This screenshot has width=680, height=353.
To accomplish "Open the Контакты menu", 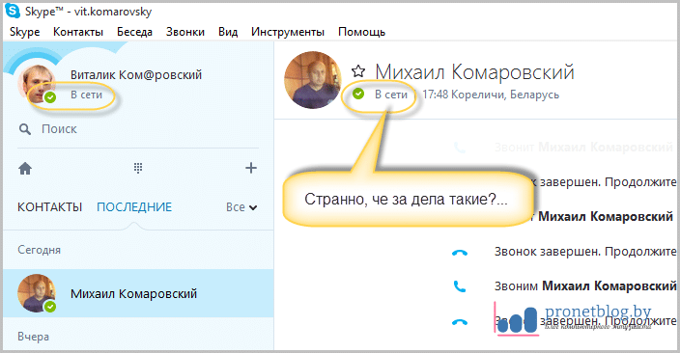I will pos(78,32).
